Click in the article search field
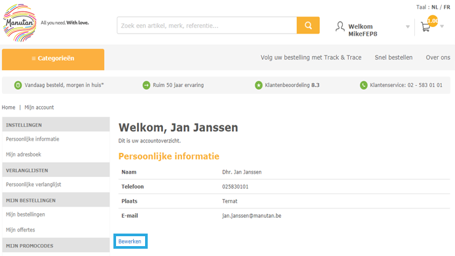The image size is (455, 256). (x=207, y=25)
